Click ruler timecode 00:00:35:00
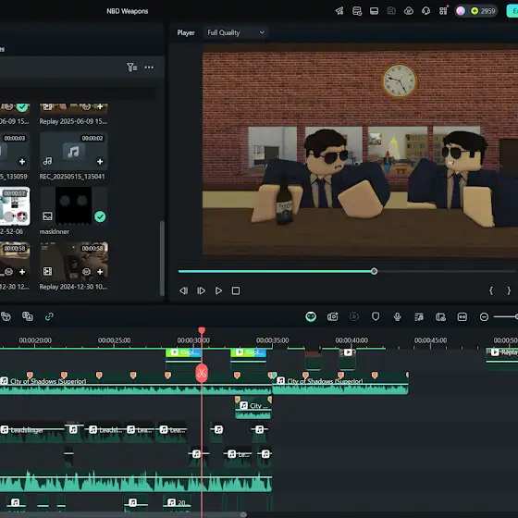 point(273,340)
